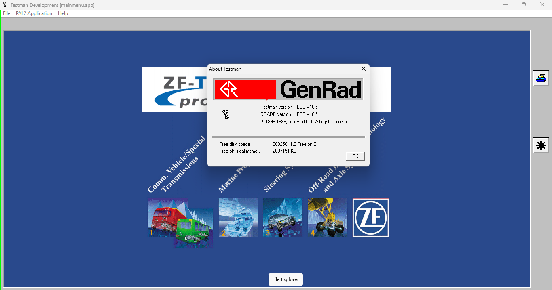Click the 'Free physical memory' label
This screenshot has height=290, width=552.
(241, 151)
